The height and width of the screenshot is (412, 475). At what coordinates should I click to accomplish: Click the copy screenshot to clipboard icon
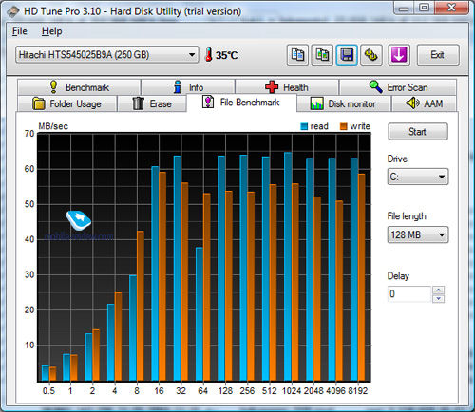(x=322, y=55)
